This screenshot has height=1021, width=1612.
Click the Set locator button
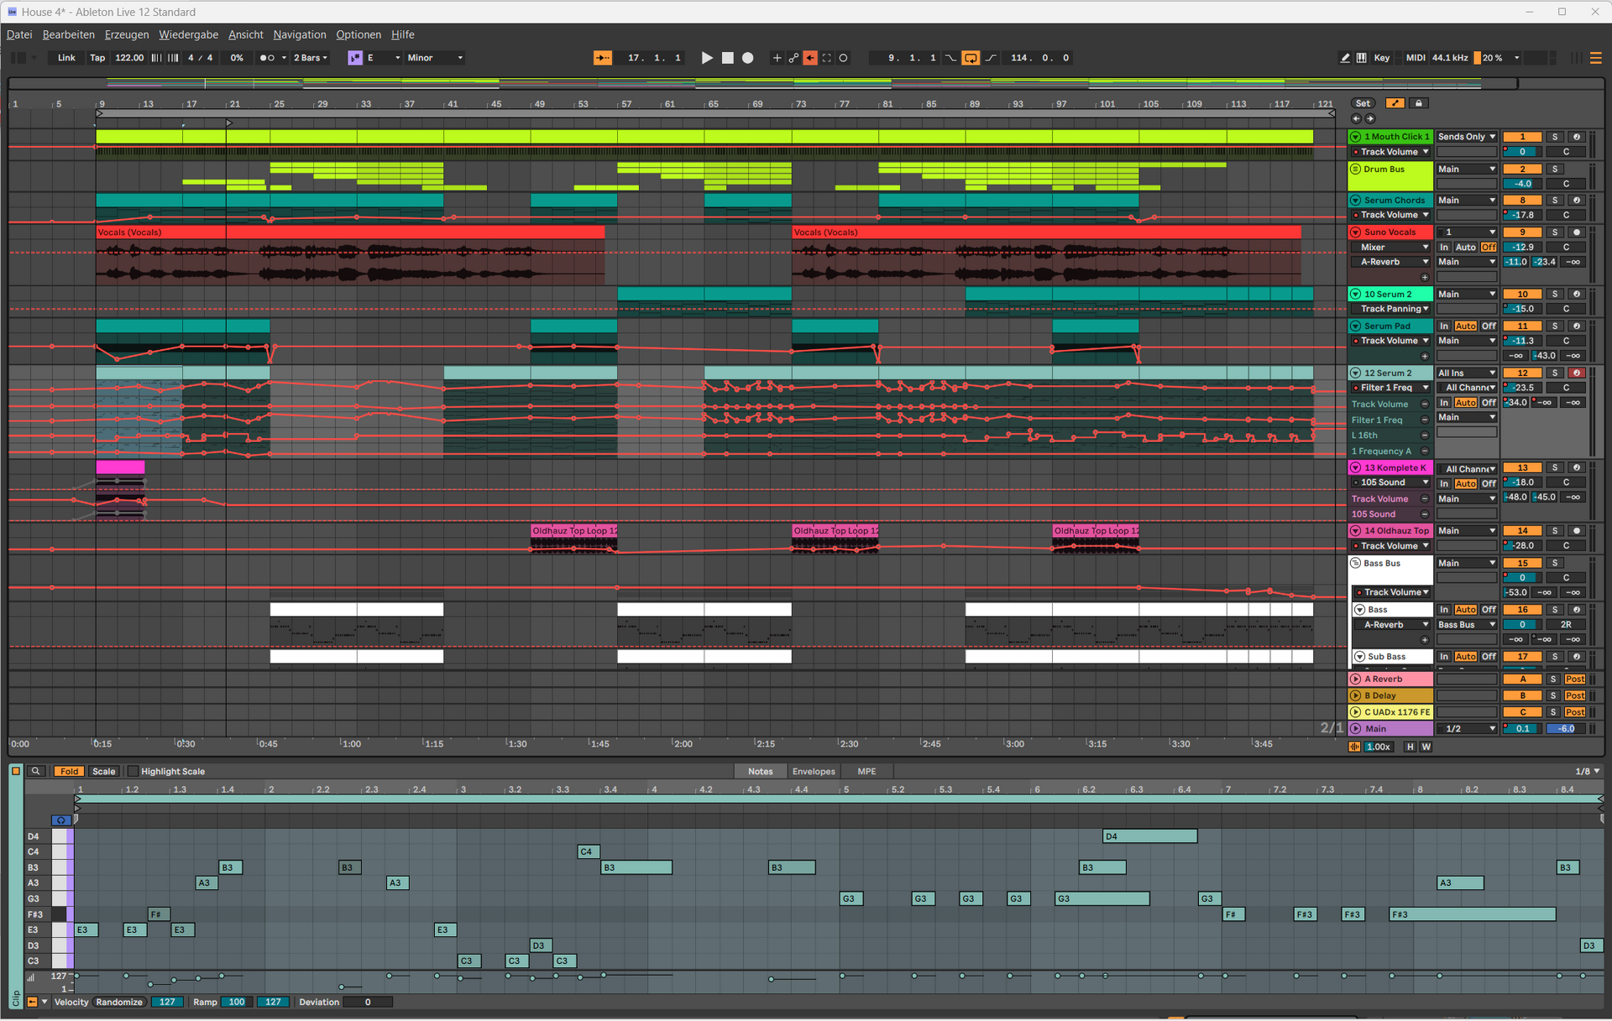click(1363, 103)
